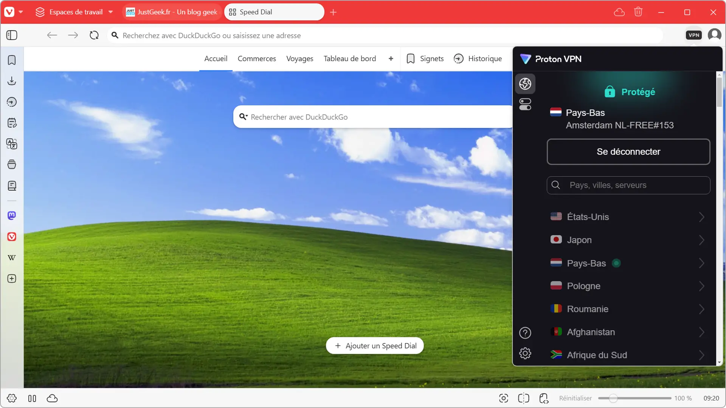Open the Reading list panel in sidebar

[12, 185]
